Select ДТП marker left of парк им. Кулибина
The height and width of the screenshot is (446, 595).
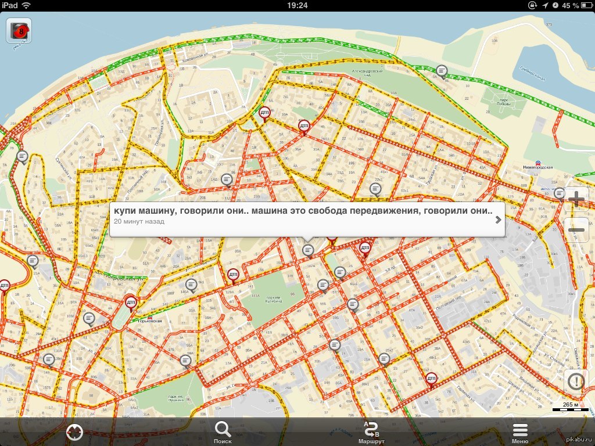233,274
